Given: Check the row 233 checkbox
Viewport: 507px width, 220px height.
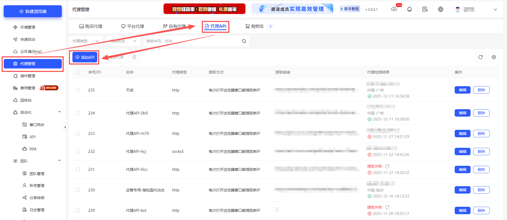Looking at the screenshot, I should 78,134.
